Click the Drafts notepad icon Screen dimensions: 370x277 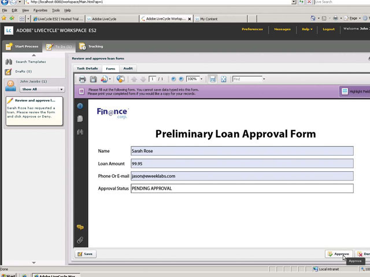coord(8,72)
